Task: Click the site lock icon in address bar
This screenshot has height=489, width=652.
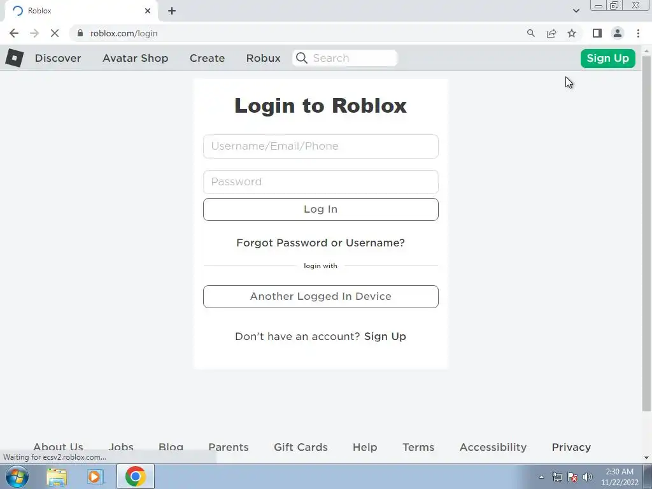Action: (80, 33)
